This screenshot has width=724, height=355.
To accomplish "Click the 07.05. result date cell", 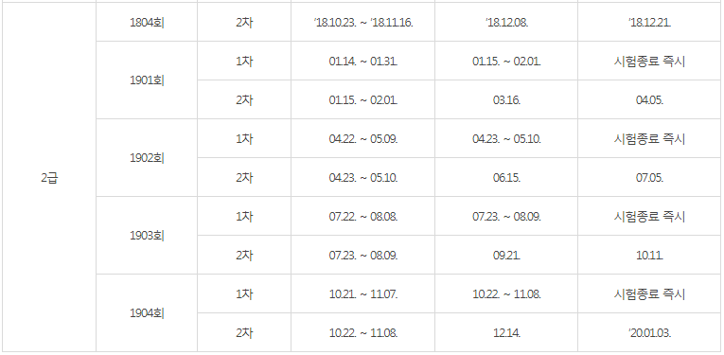I will [649, 178].
